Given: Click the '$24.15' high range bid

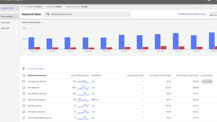Looking at the screenshot, I should coord(196,106).
